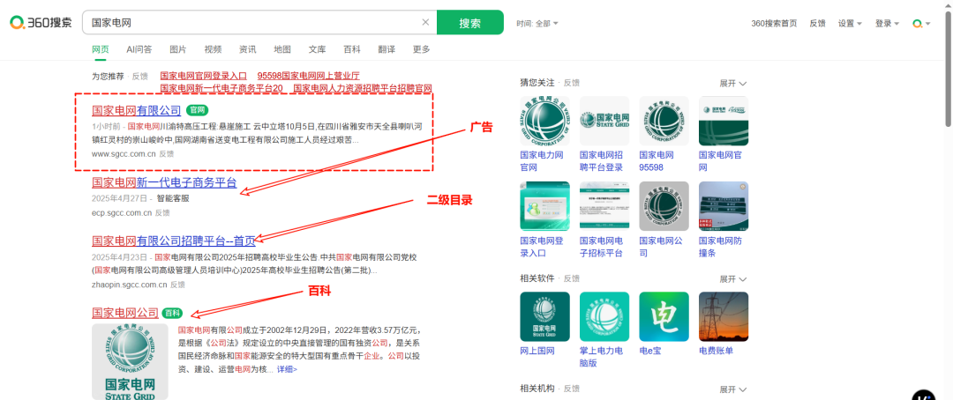
Task: Clear the search box with the X icon
Action: pyautogui.click(x=425, y=22)
